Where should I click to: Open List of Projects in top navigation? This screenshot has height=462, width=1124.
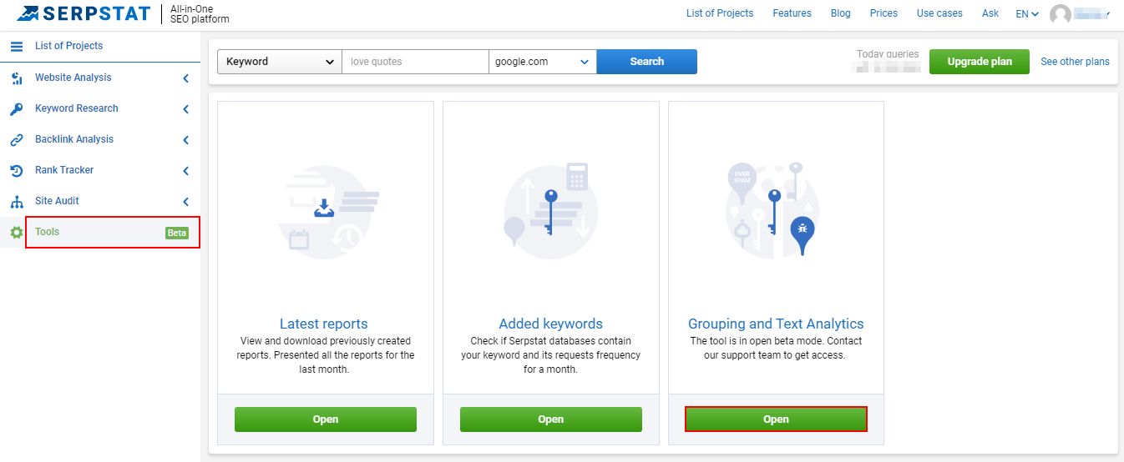[720, 13]
